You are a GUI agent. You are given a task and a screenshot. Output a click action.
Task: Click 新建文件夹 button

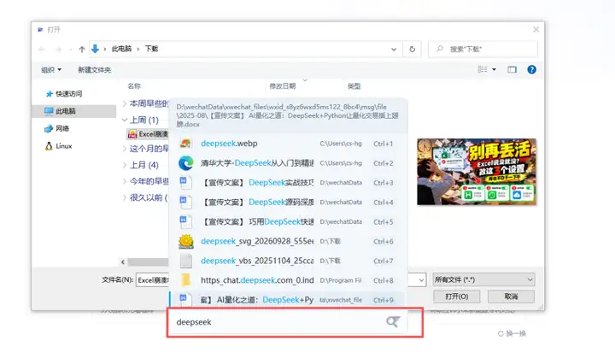[95, 70]
